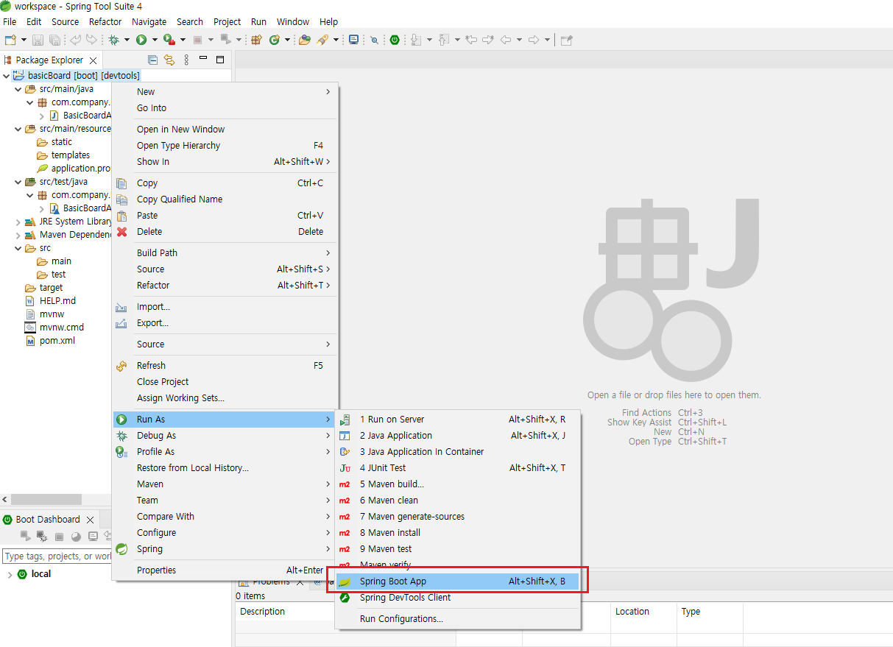893x647 pixels.
Task: Choose Spring DevTools Client entry
Action: (457, 598)
